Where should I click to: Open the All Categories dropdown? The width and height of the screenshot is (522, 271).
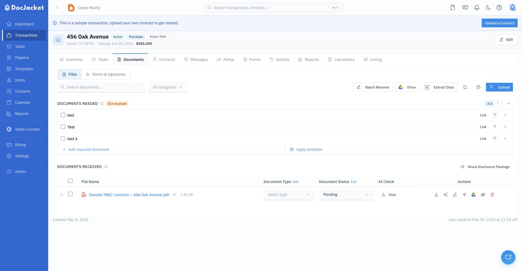[x=168, y=87]
